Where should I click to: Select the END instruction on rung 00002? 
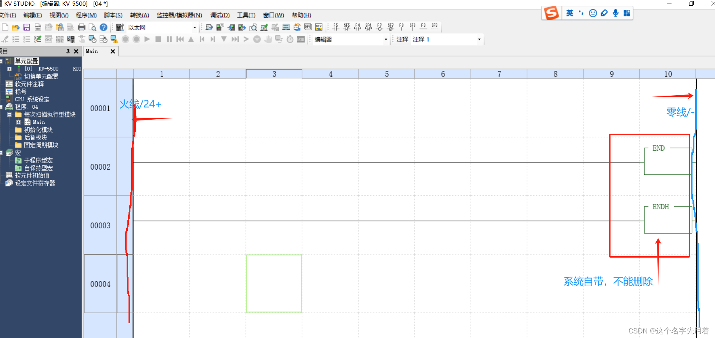click(668, 161)
